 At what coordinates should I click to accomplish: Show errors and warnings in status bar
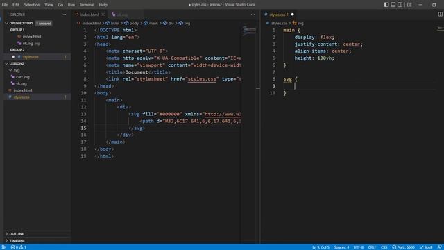click(x=19, y=247)
